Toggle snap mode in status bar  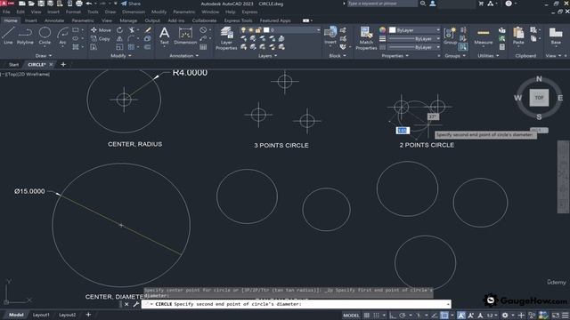(376, 316)
